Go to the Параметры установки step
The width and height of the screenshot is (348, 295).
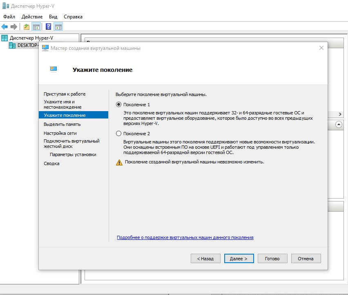coord(73,154)
